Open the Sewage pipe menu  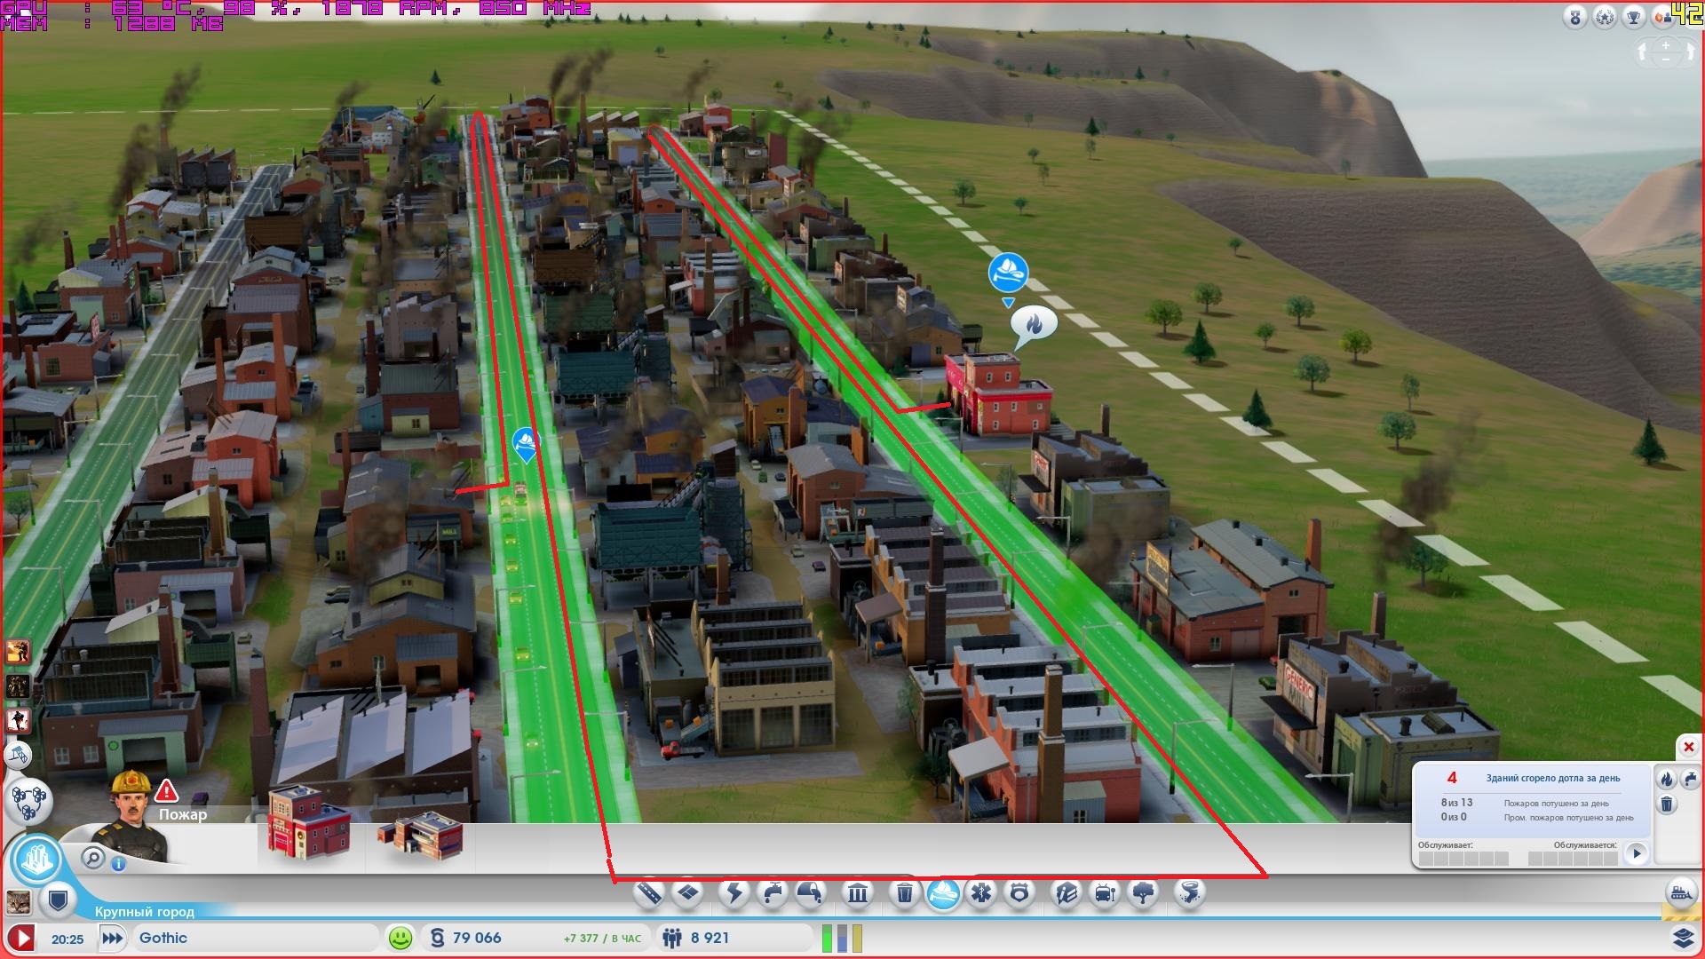[811, 892]
